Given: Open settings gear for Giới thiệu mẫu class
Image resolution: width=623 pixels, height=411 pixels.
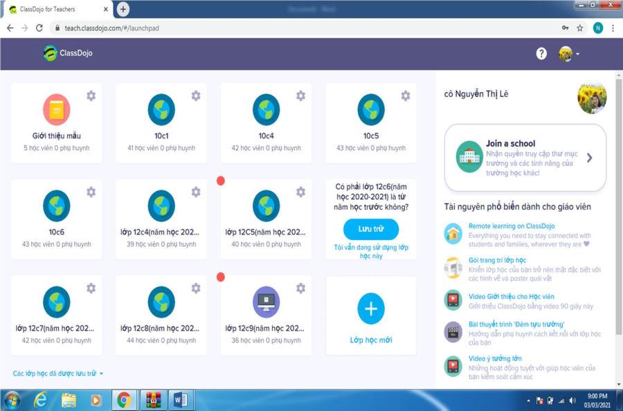Looking at the screenshot, I should 91,95.
